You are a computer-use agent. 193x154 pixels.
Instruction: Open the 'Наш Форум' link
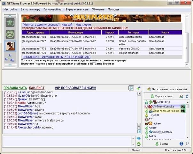(x=83, y=25)
